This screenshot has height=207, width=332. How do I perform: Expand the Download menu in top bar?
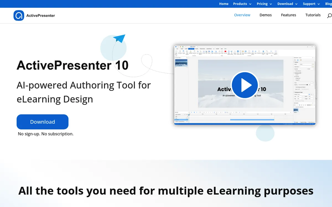coord(287,4)
